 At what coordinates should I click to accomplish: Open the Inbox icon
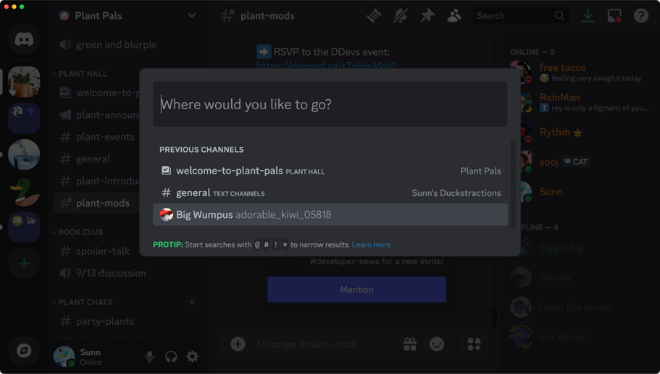614,16
